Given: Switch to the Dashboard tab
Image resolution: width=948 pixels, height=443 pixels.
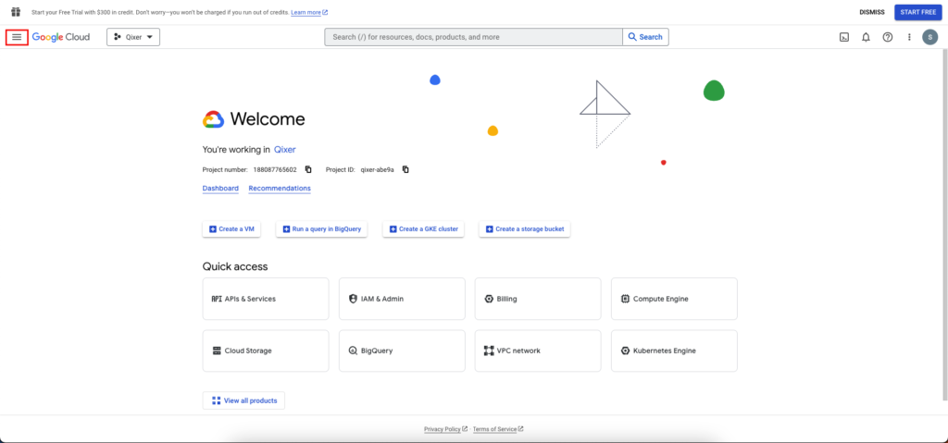Looking at the screenshot, I should (x=220, y=189).
